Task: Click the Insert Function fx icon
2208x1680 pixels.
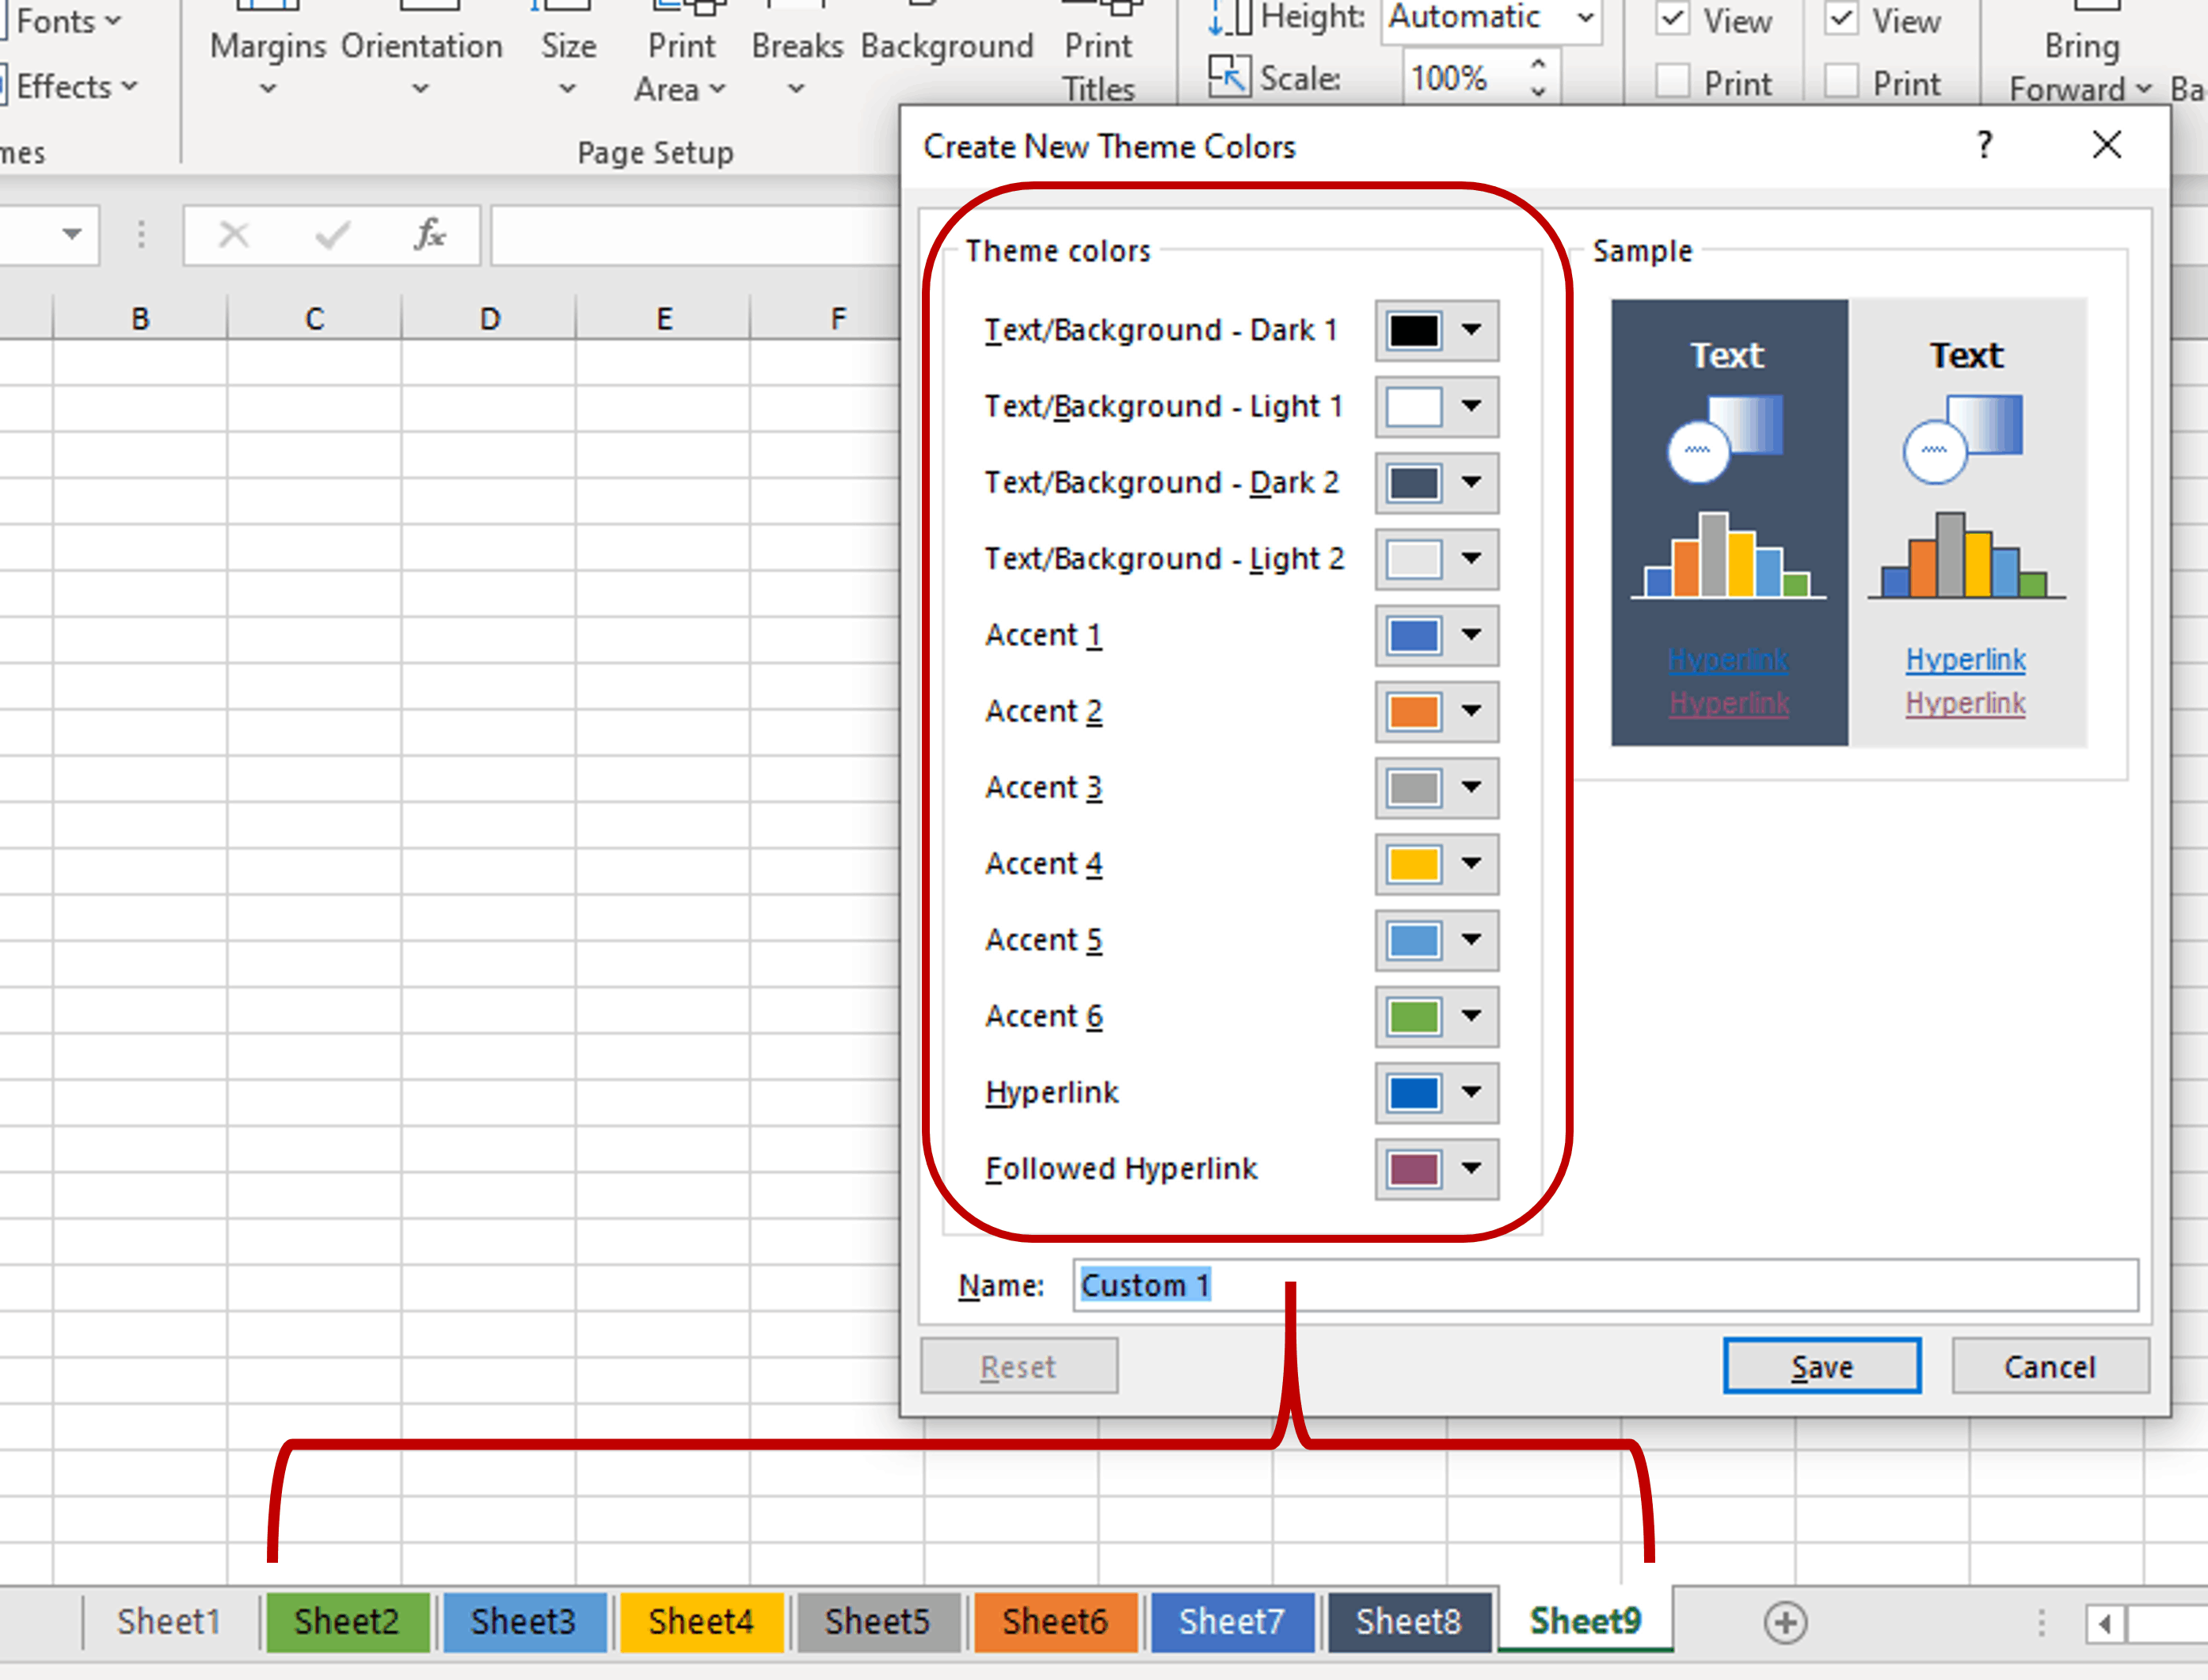Action: pyautogui.click(x=430, y=235)
